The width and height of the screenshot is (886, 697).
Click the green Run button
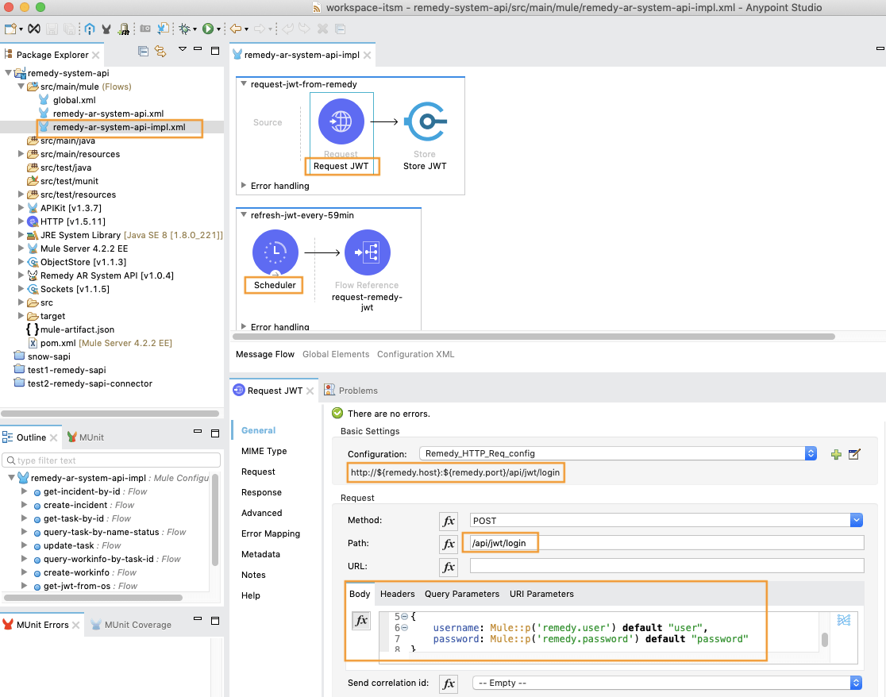[208, 29]
